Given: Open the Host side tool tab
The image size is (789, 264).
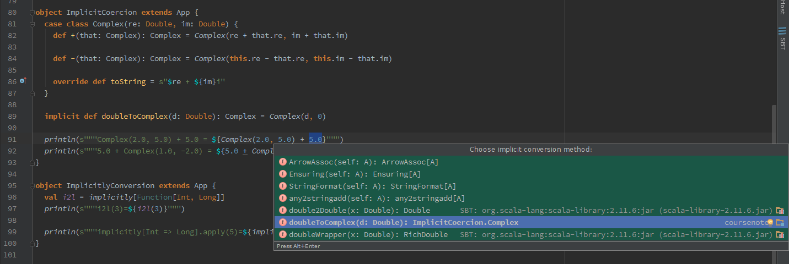Looking at the screenshot, I should click(x=782, y=8).
